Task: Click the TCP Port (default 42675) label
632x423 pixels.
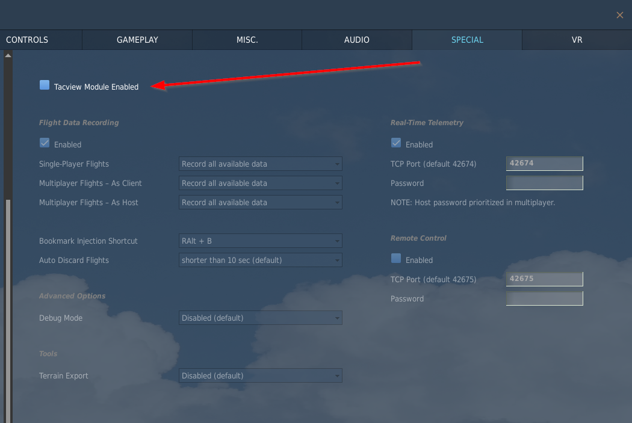Action: tap(433, 280)
